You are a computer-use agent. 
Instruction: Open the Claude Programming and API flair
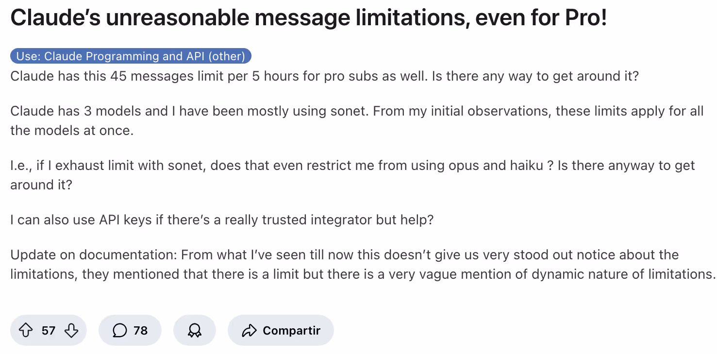coord(131,56)
